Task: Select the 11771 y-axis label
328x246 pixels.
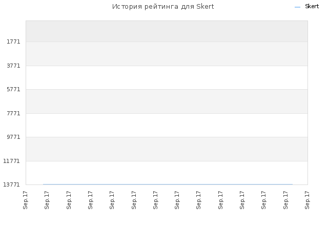Action: (11, 161)
